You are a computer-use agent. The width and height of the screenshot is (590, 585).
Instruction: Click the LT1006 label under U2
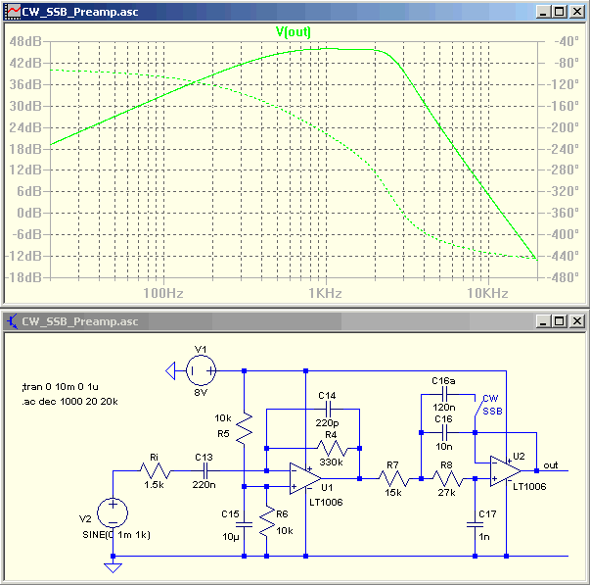click(529, 487)
